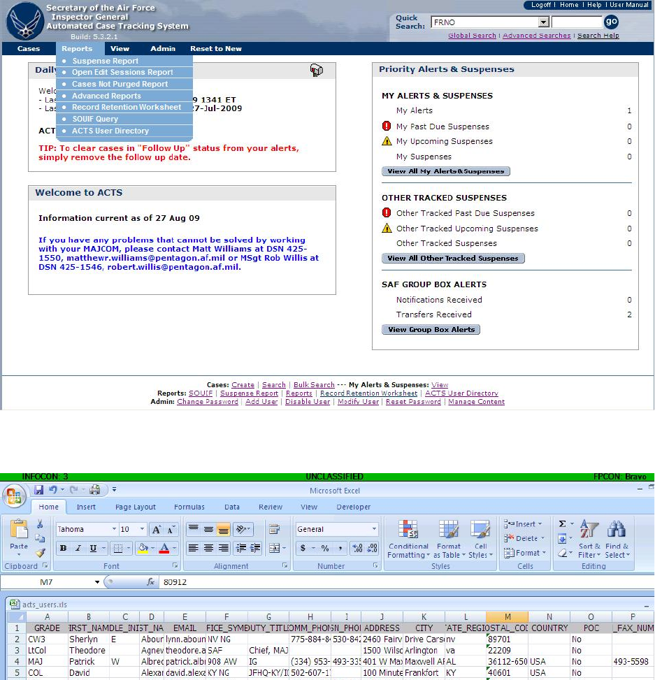Click the Accounting dollar format icon
The width and height of the screenshot is (655, 680).
303,548
